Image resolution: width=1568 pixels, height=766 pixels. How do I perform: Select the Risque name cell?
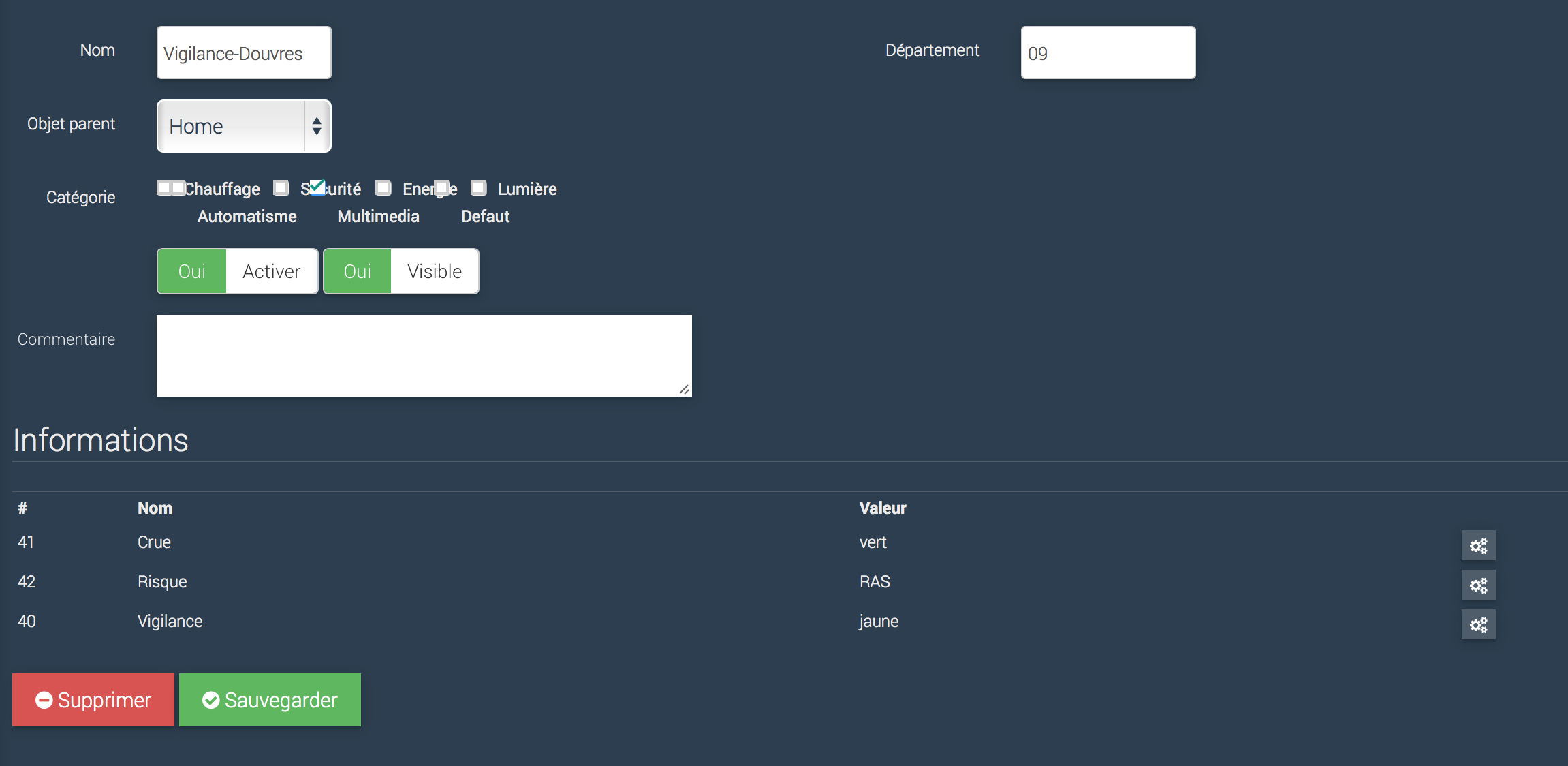pos(162,581)
